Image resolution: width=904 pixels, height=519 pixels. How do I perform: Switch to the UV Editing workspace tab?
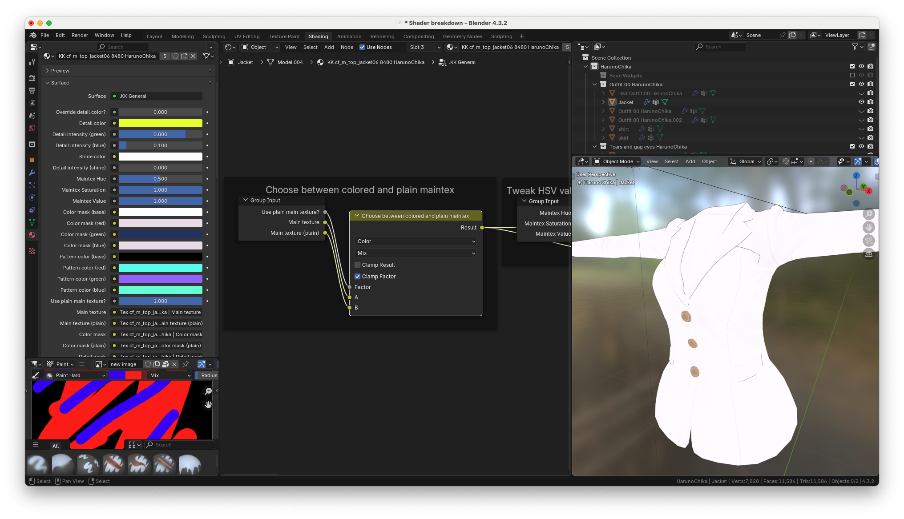pos(247,36)
